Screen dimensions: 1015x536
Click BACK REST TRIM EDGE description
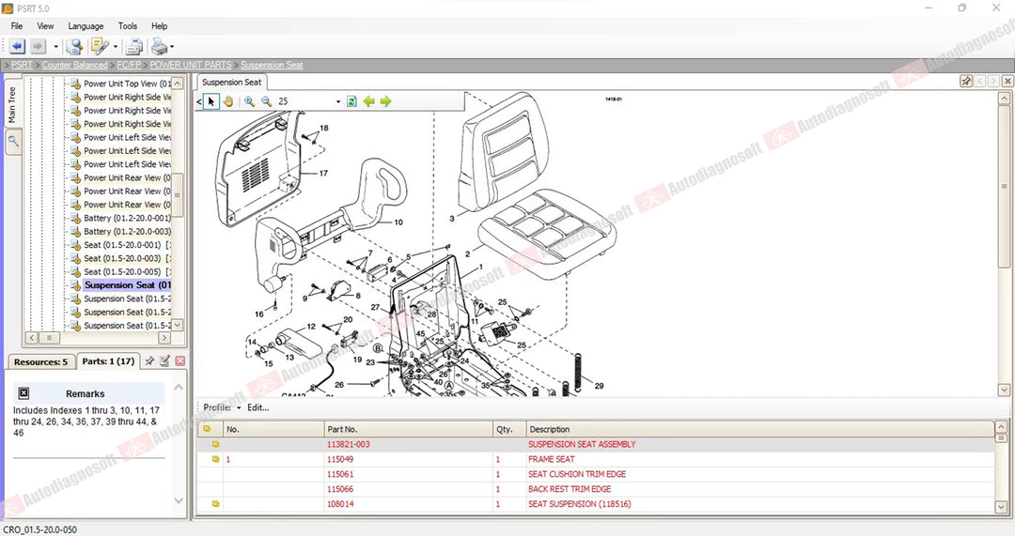pos(570,489)
